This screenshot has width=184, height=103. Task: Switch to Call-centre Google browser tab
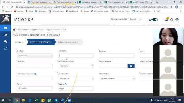64,2
